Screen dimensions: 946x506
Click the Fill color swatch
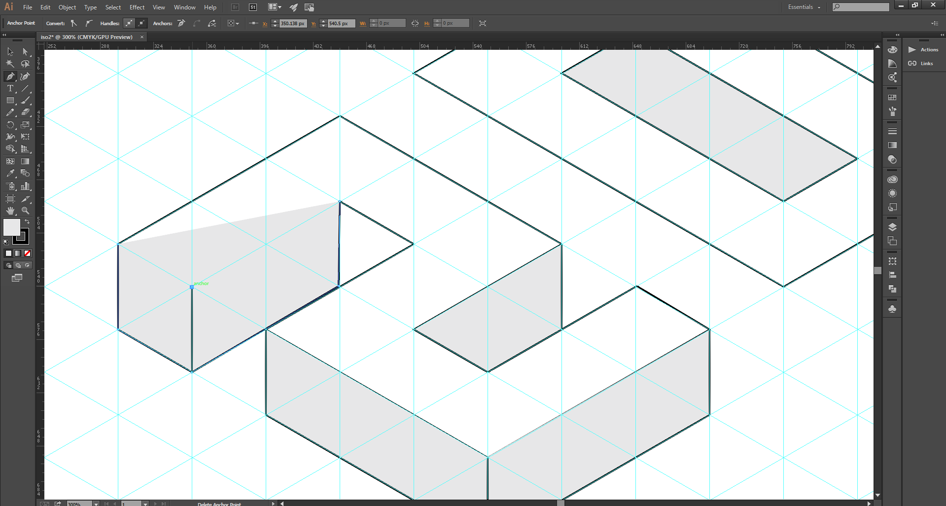[12, 227]
